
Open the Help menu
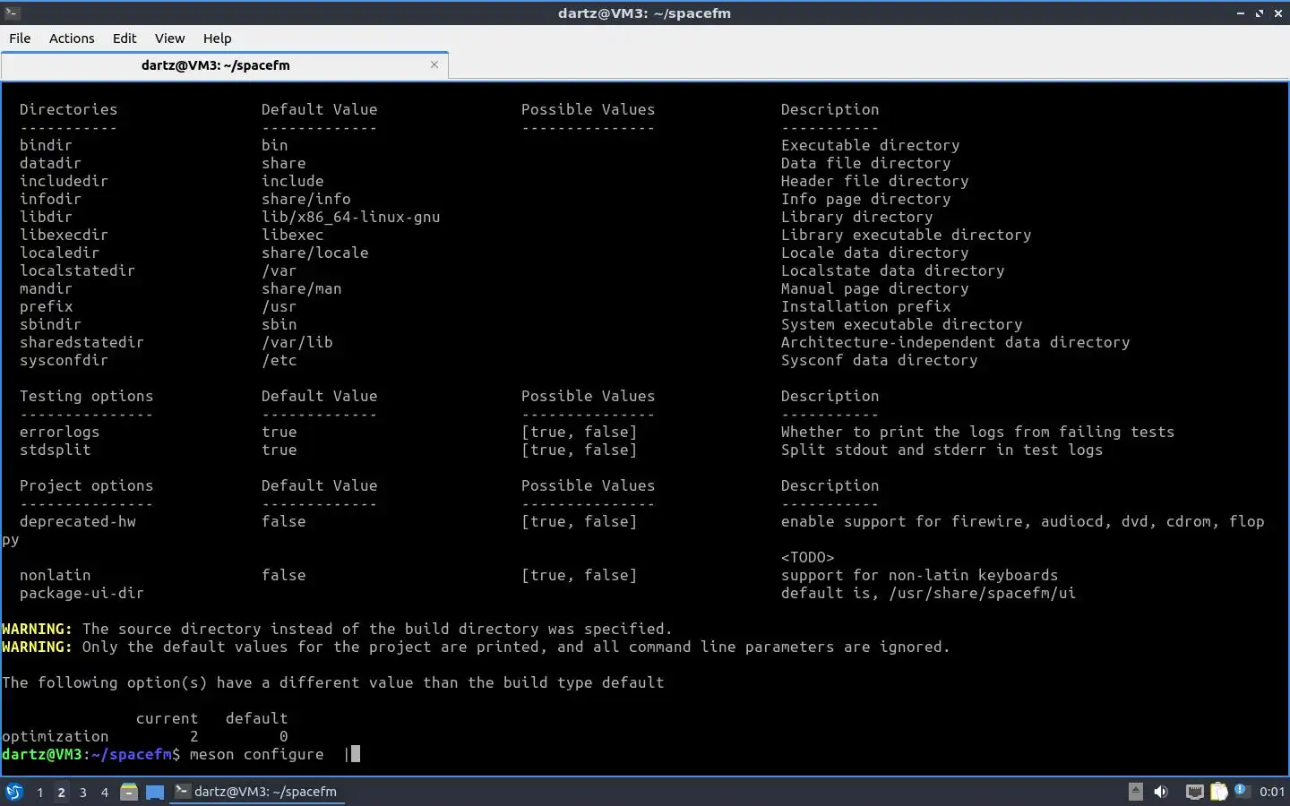click(x=217, y=38)
